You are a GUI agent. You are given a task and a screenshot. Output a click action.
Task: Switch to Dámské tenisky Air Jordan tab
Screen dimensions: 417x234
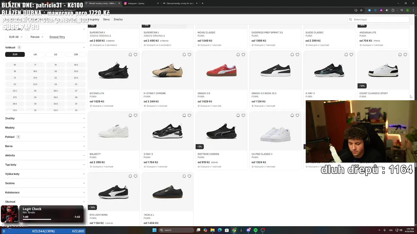coord(180,3)
